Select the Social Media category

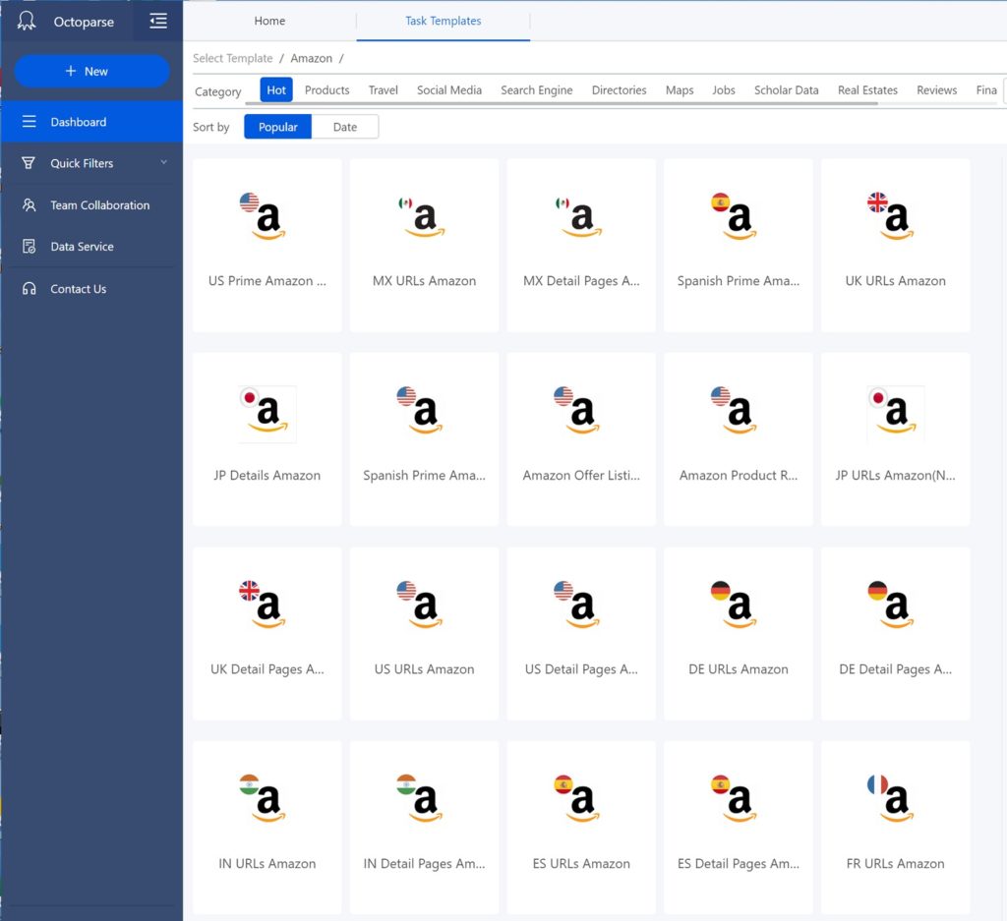pos(449,89)
